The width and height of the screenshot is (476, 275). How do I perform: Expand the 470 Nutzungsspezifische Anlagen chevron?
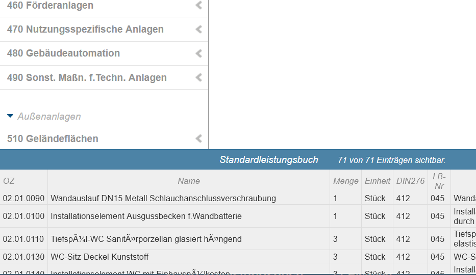tap(199, 30)
